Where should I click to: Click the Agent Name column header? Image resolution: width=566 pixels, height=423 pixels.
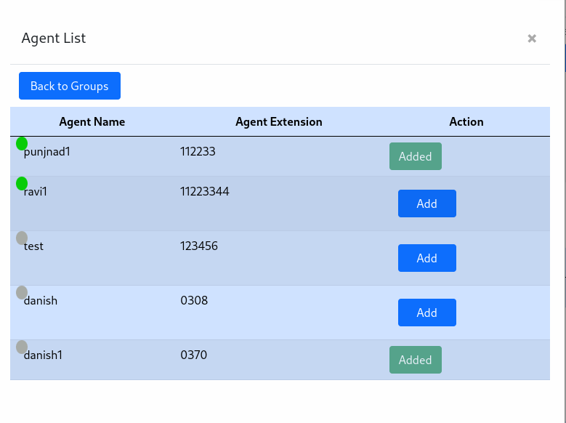(x=92, y=121)
